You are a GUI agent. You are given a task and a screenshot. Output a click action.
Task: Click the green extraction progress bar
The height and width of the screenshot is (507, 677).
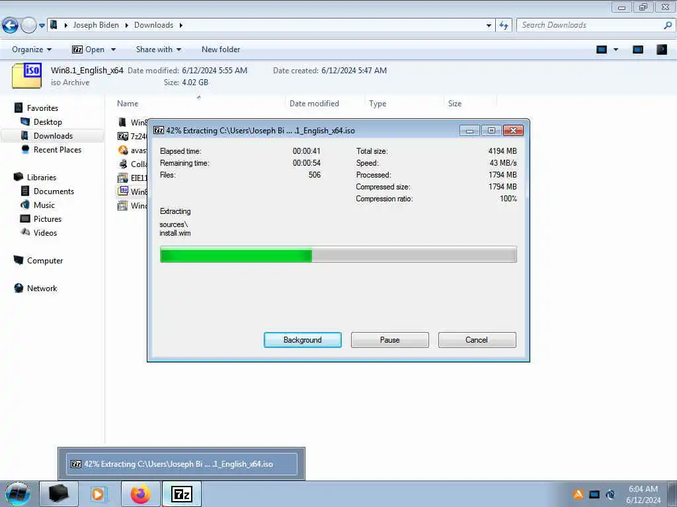click(x=338, y=254)
